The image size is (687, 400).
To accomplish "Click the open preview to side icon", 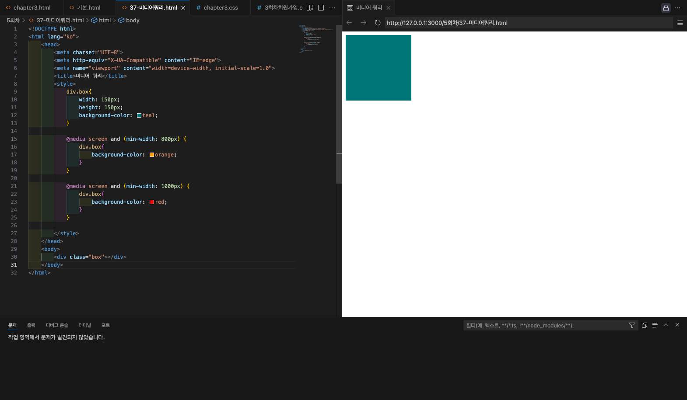I will coord(310,8).
